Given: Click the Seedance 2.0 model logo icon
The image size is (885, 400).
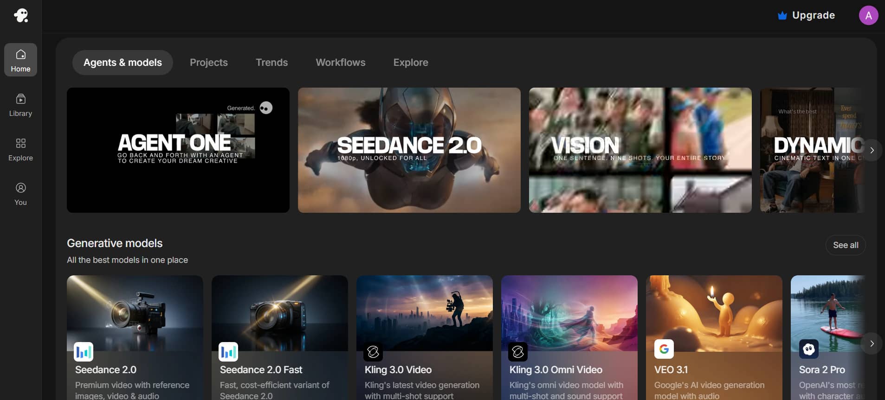Looking at the screenshot, I should tap(84, 352).
